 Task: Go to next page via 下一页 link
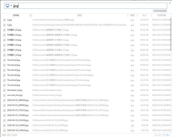166,135
